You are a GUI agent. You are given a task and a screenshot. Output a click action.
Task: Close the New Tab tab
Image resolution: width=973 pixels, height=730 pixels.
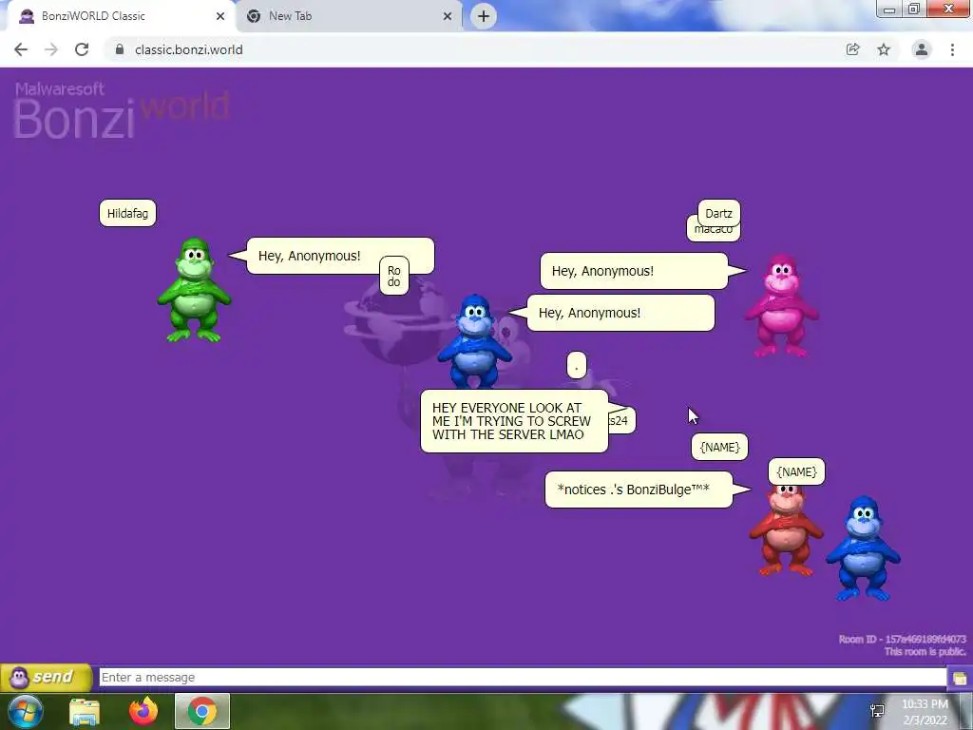[x=448, y=16]
